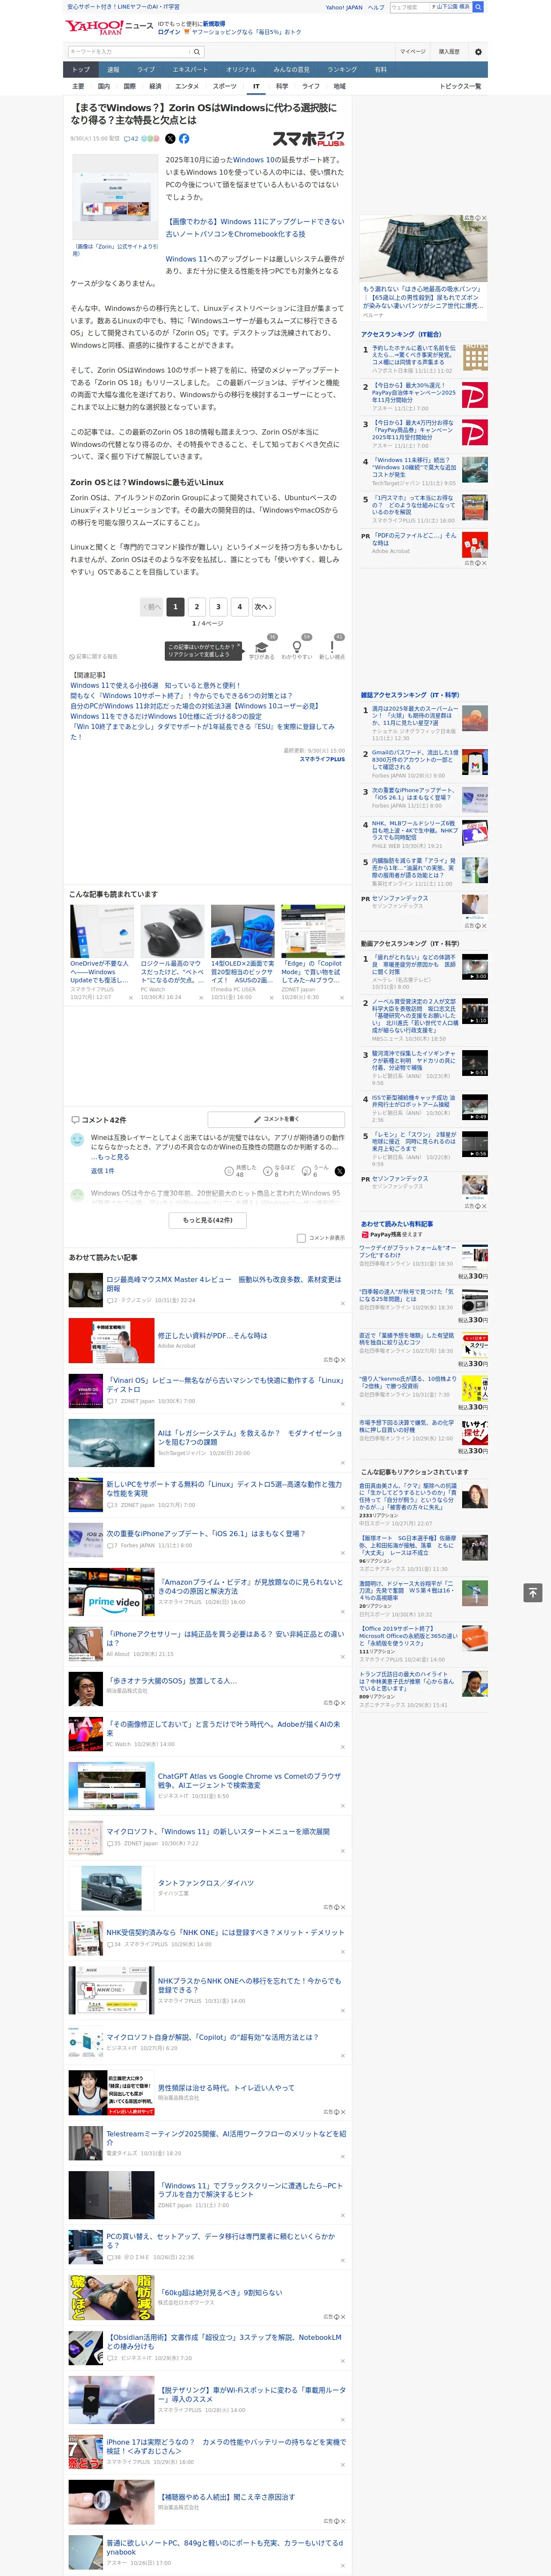Open settings gear next to purchase history
The image size is (551, 2576).
coord(478,52)
